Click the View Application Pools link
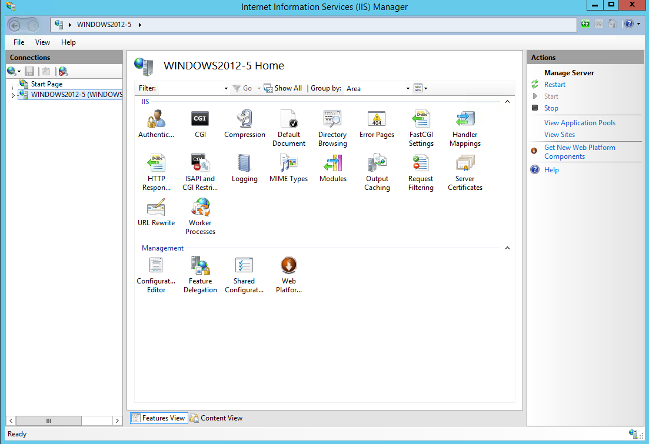The image size is (649, 444). 580,123
